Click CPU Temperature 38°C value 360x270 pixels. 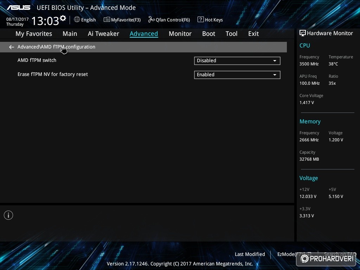tap(333, 64)
